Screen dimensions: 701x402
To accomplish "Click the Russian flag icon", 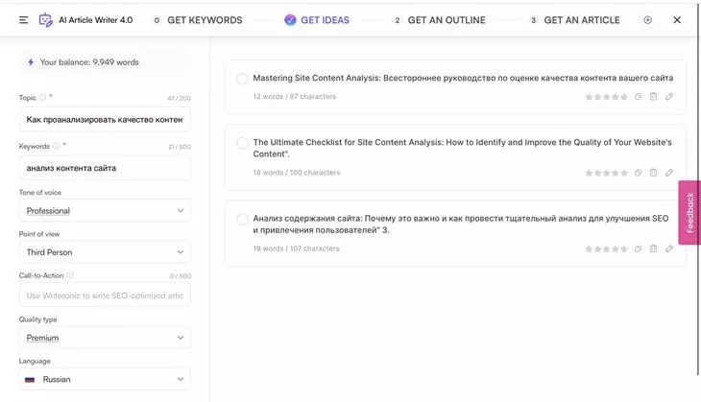I will 30,380.
